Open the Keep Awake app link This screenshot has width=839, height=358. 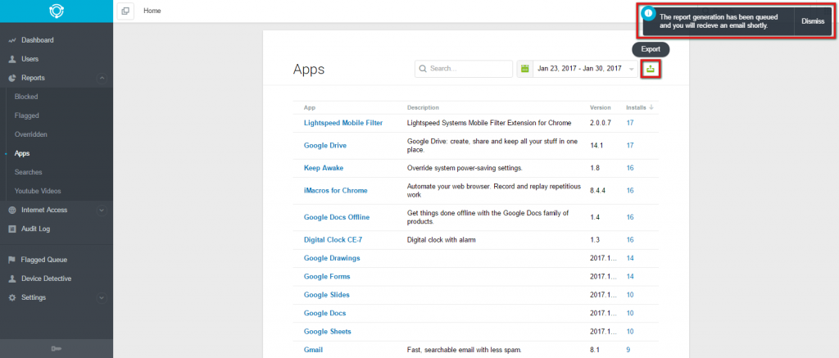tap(323, 168)
